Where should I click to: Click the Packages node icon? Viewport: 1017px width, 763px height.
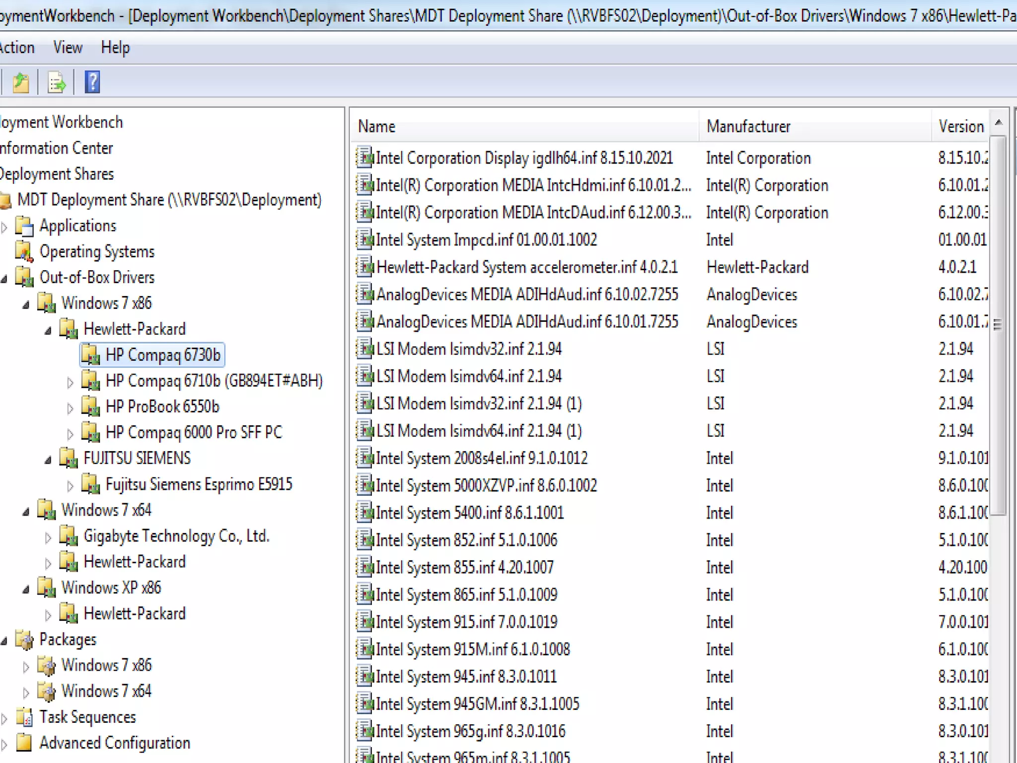tap(24, 640)
